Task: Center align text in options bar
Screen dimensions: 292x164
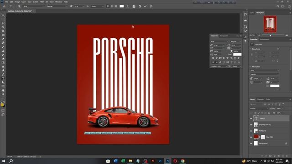Action: pos(112,6)
